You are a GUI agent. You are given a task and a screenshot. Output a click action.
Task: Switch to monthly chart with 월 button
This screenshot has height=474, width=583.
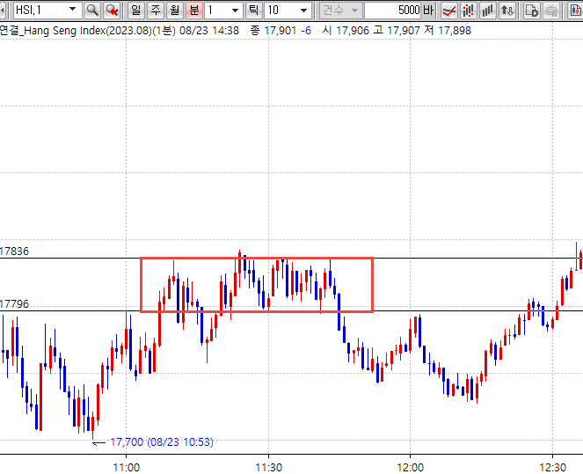pos(175,11)
